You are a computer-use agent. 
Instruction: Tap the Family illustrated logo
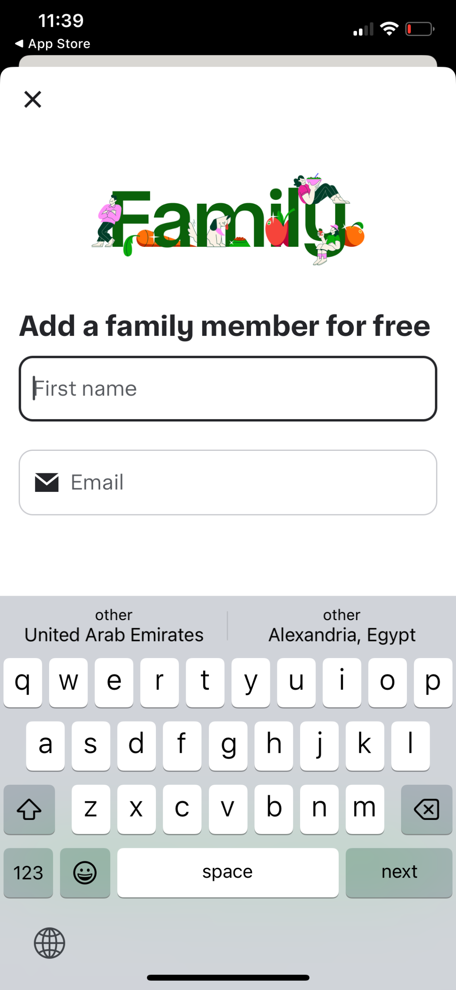228,220
